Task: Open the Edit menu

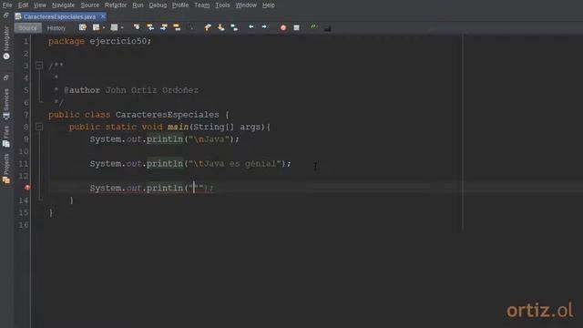Action: pos(23,5)
